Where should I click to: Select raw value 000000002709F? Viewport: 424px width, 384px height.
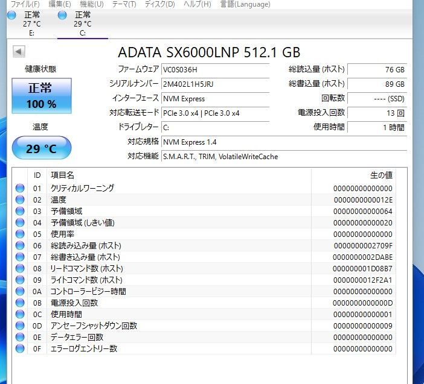click(x=363, y=246)
